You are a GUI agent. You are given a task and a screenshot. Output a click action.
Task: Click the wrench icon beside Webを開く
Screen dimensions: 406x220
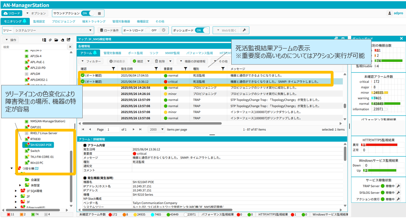pos(244,30)
